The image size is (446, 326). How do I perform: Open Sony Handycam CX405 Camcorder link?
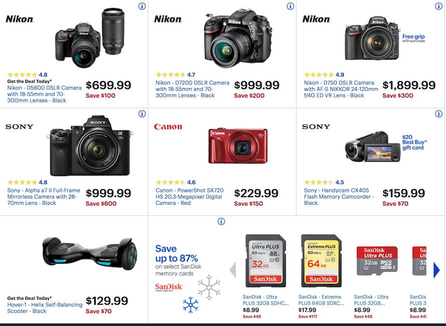pos(338,196)
